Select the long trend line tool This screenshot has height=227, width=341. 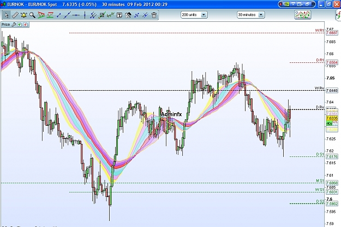click(x=67, y=15)
